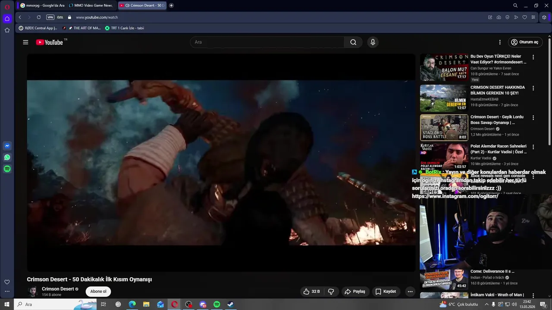552x310 pixels.
Task: Open Spotify in the Opera sidebar
Action: 7,169
